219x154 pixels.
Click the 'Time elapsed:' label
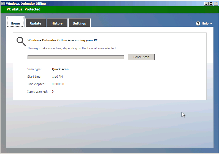pyautogui.click(x=36, y=84)
